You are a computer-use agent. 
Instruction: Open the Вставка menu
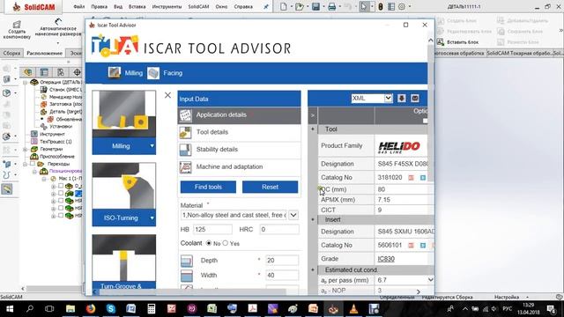click(137, 6)
